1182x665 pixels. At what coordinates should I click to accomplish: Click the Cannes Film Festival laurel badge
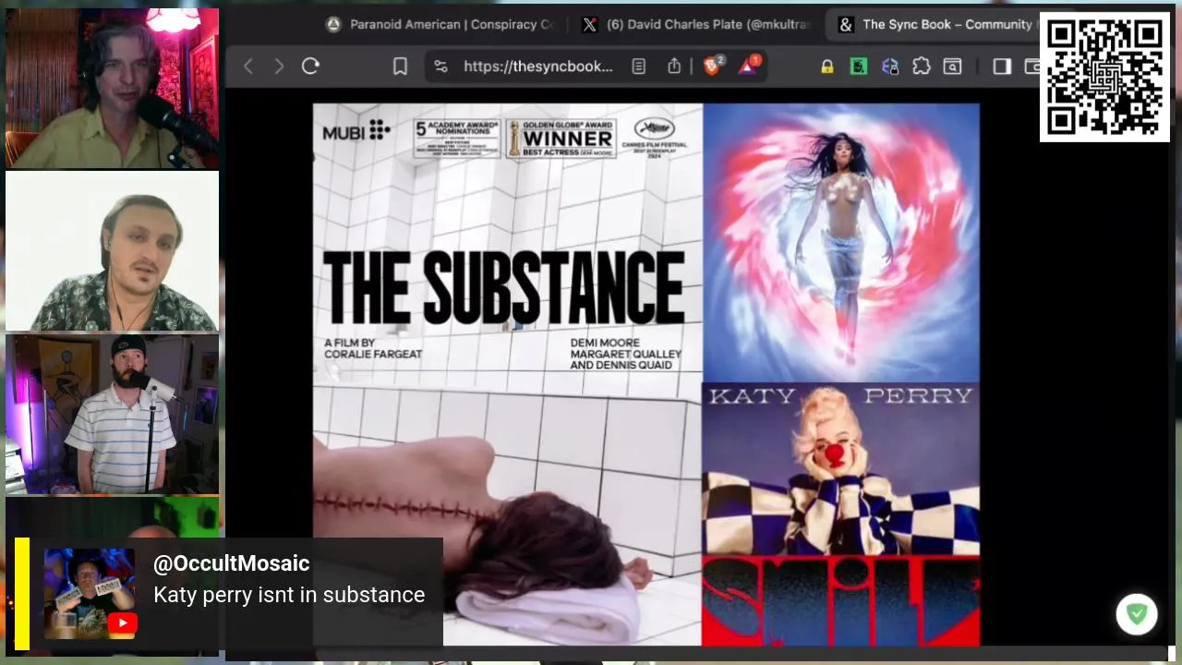coord(655,139)
